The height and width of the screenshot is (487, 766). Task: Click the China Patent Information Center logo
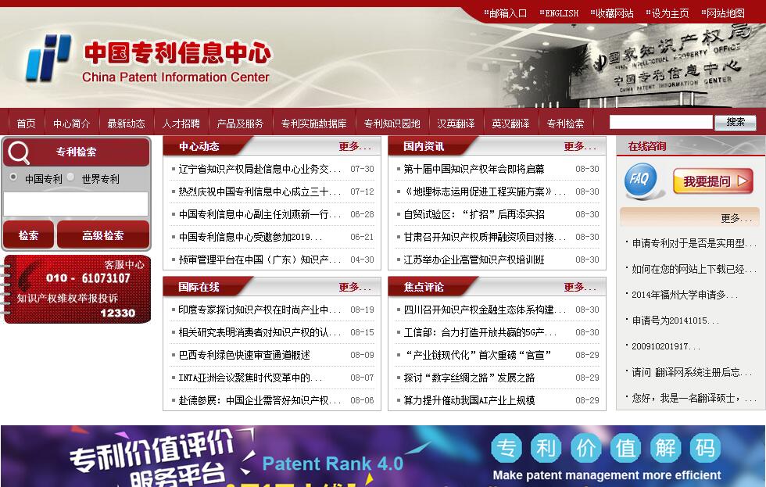[149, 59]
